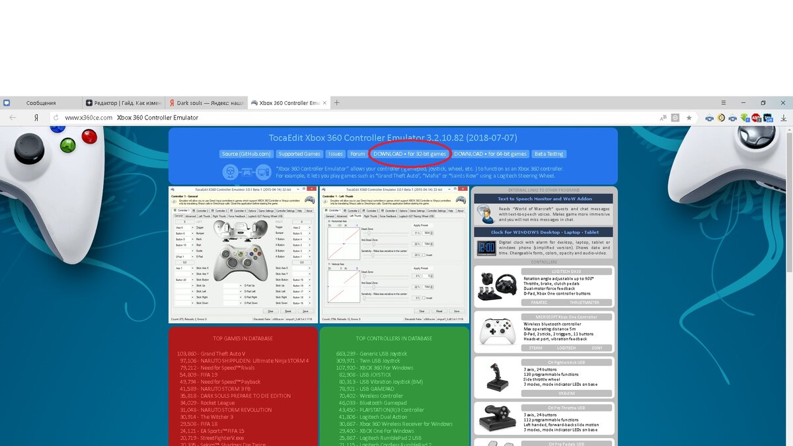Open the Beta Testing link

[549, 154]
